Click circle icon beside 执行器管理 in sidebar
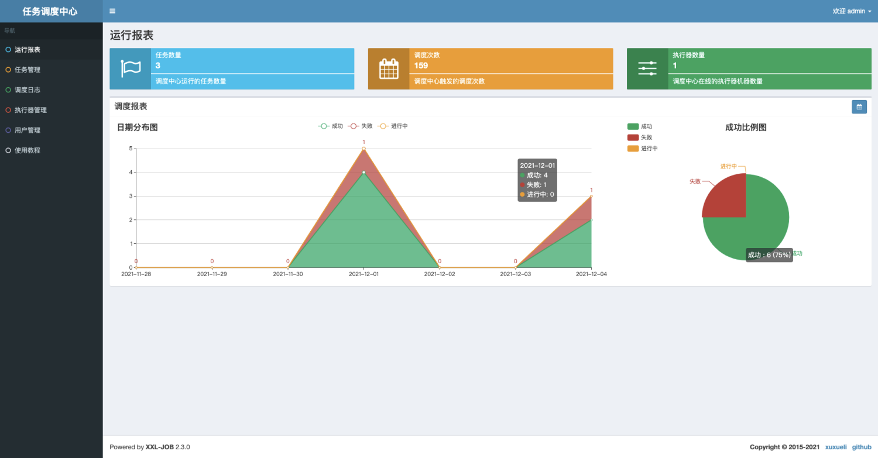 click(8, 110)
